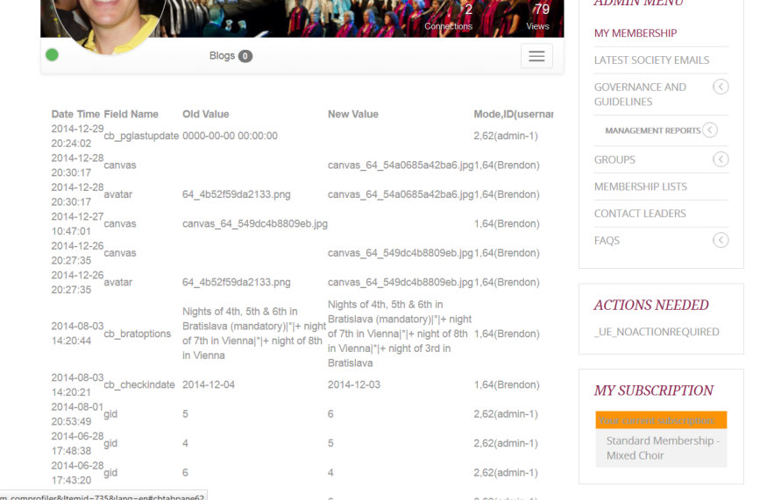767x500 pixels.
Task: Click the Blogs count badge
Action: pos(245,56)
